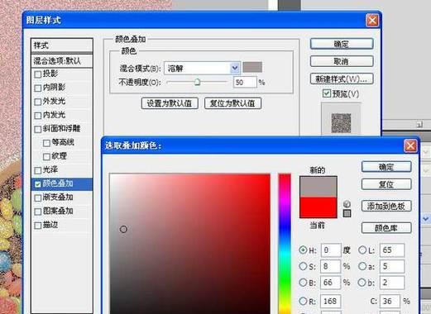
Task: Click the 添加到色板 button
Action: pos(386,206)
